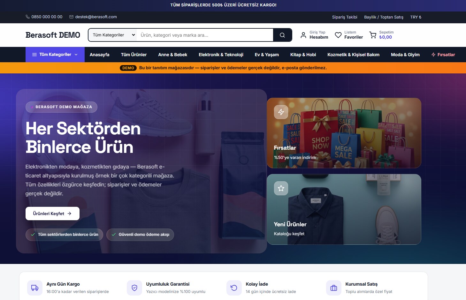
Task: Open the Tüm Kategoriler search dropdown
Action: click(112, 35)
